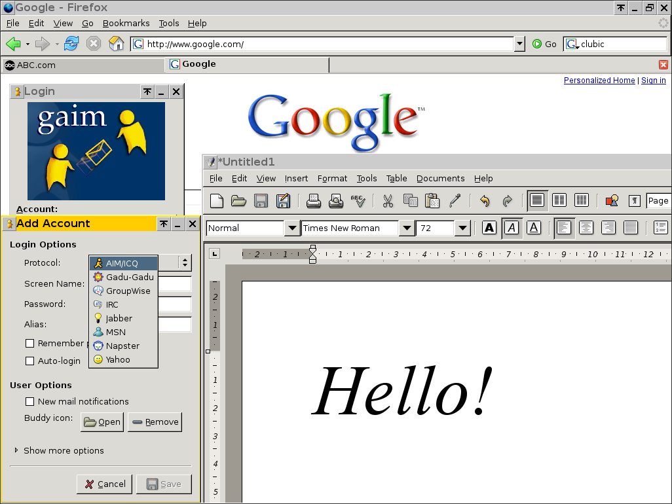Center align the text
The image size is (672, 504).
pyautogui.click(x=586, y=228)
